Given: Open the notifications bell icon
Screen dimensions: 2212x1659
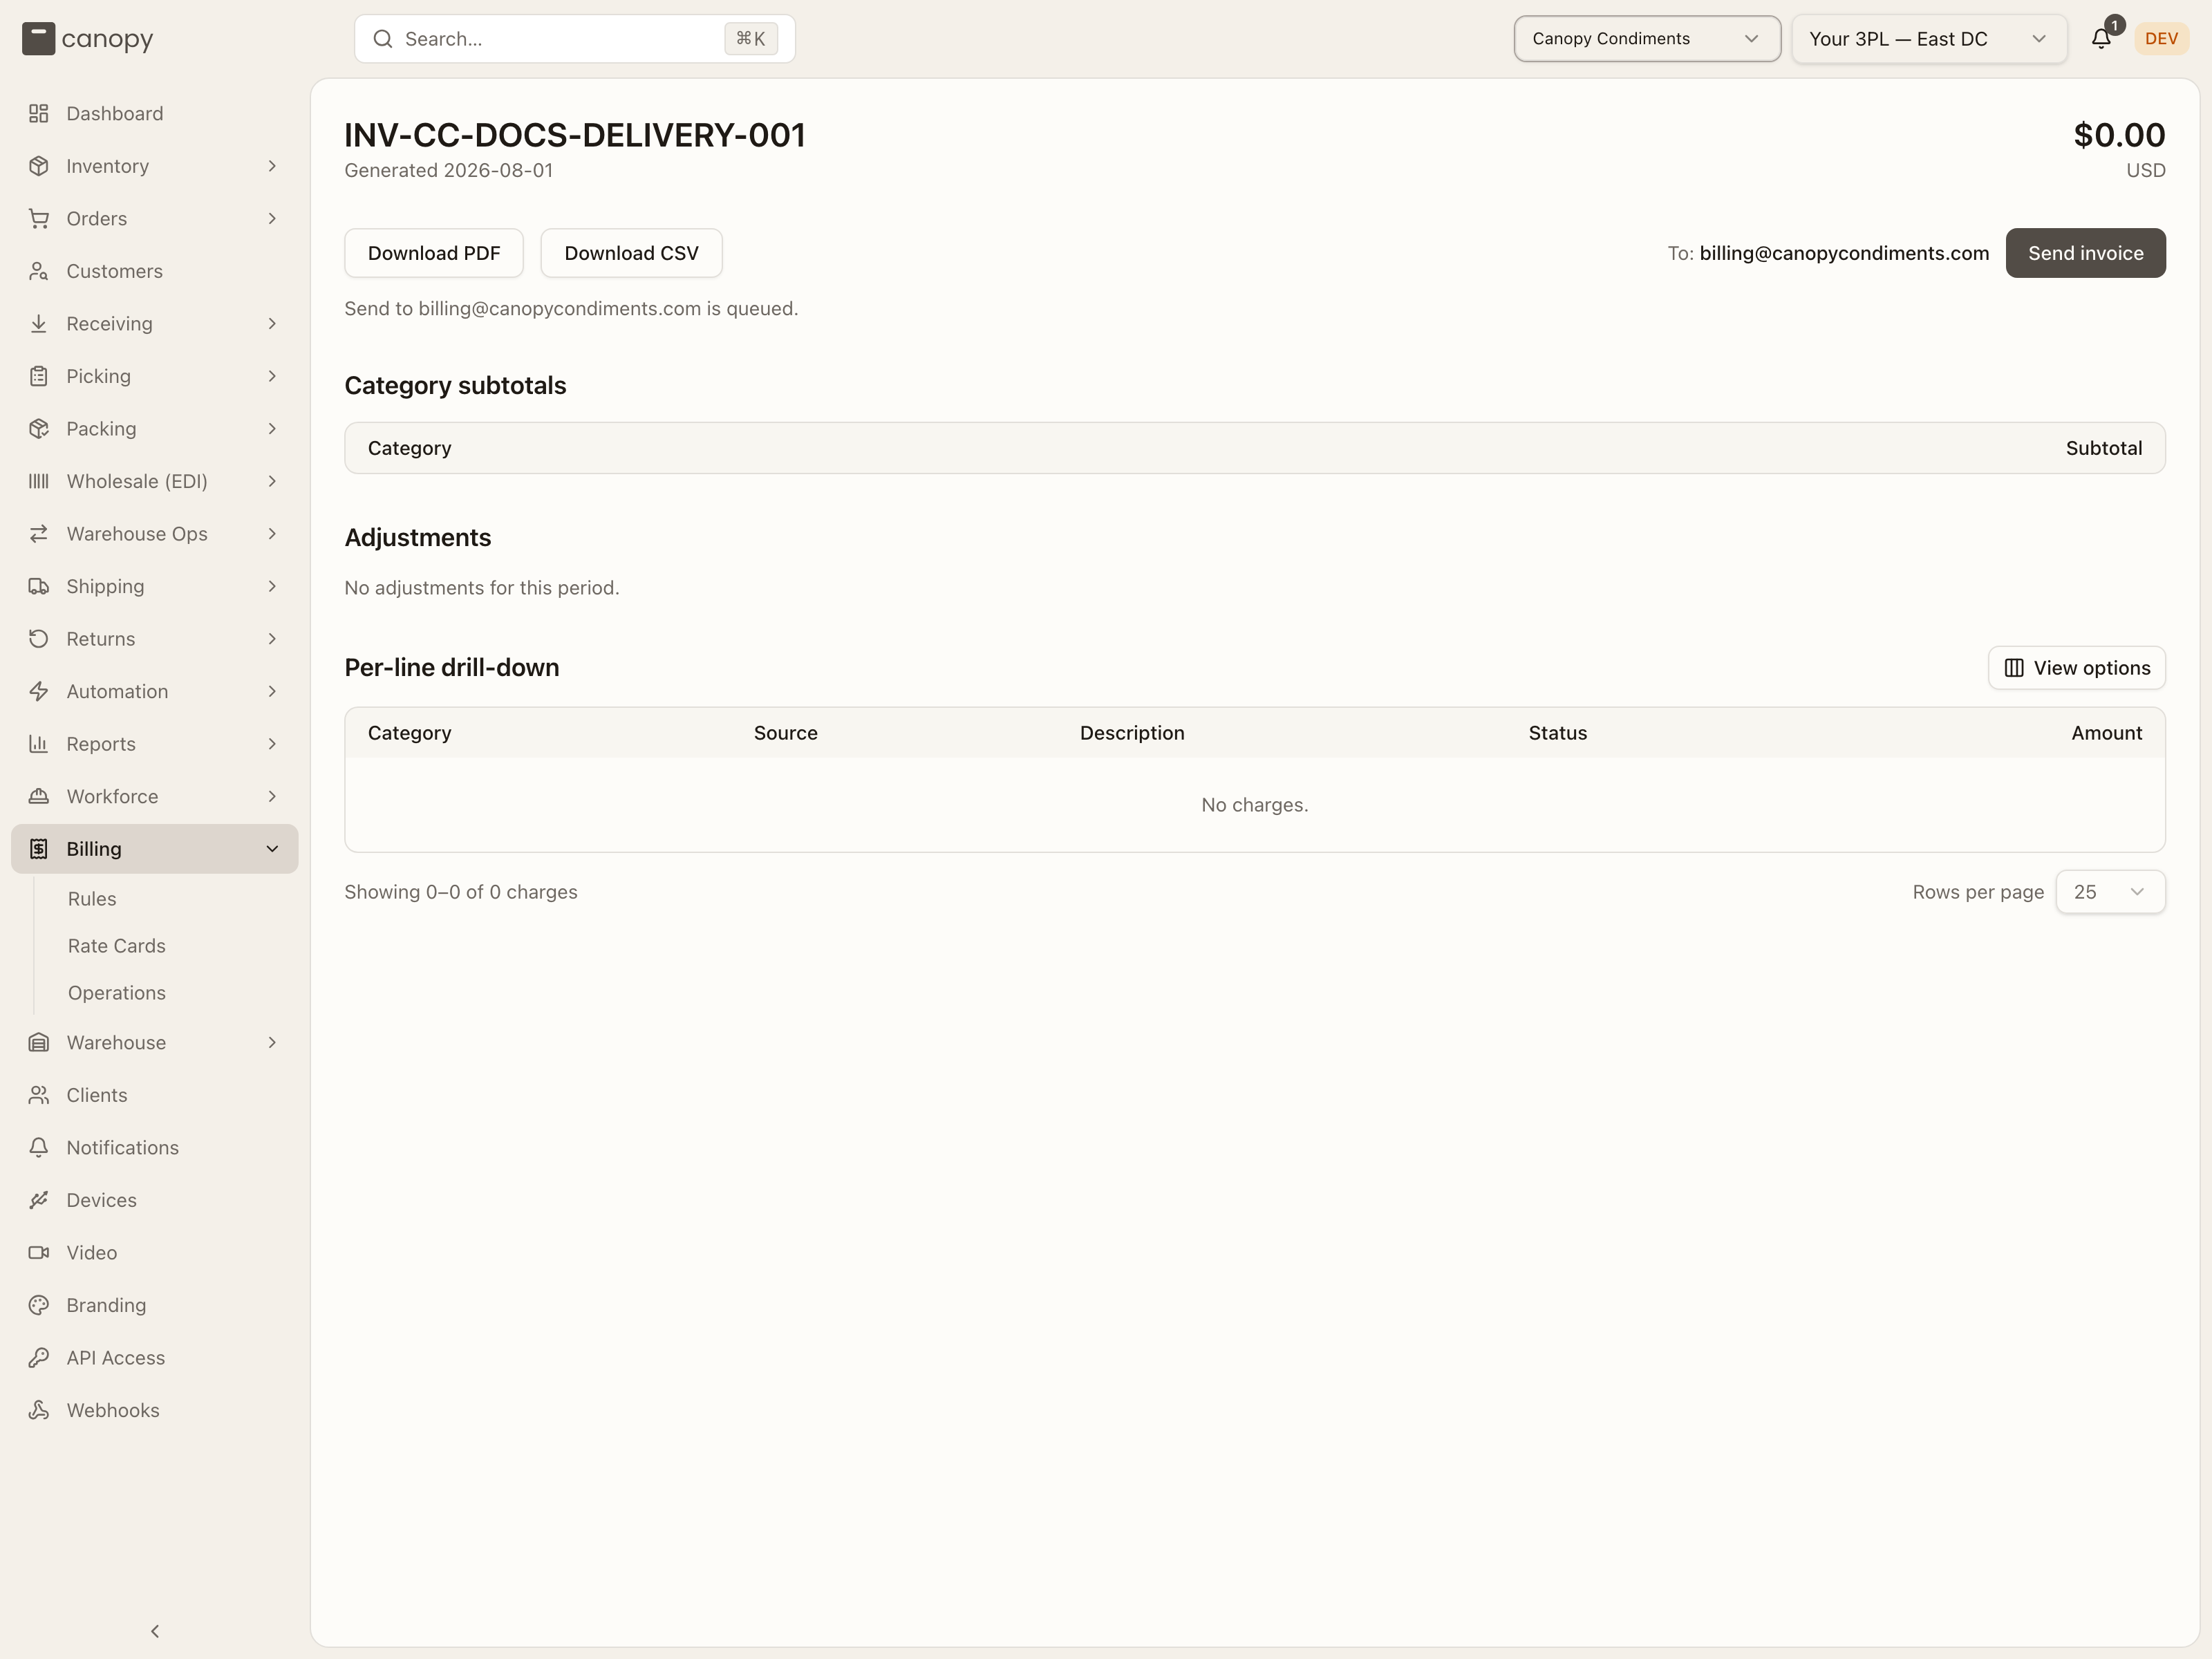Looking at the screenshot, I should (2101, 39).
